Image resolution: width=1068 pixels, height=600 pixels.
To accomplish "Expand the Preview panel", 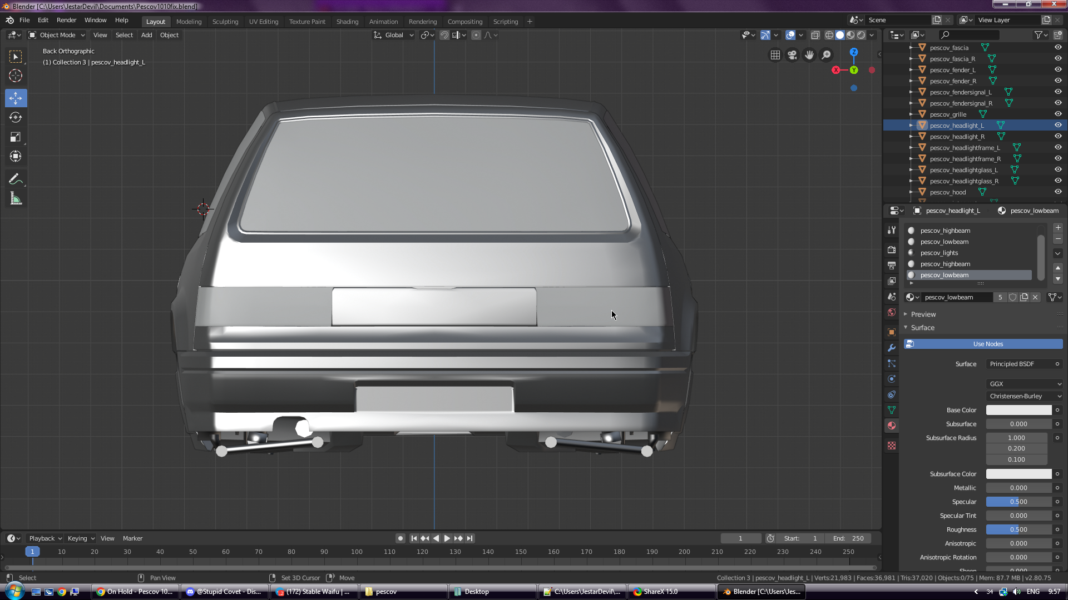I will (x=923, y=314).
